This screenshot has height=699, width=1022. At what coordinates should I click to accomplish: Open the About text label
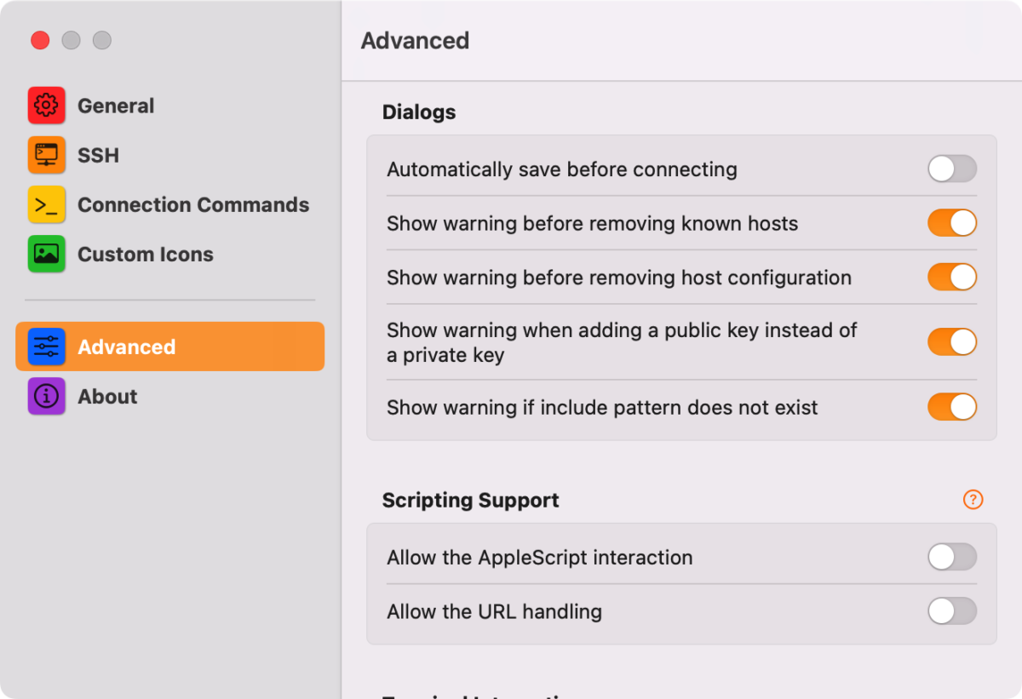(x=107, y=396)
